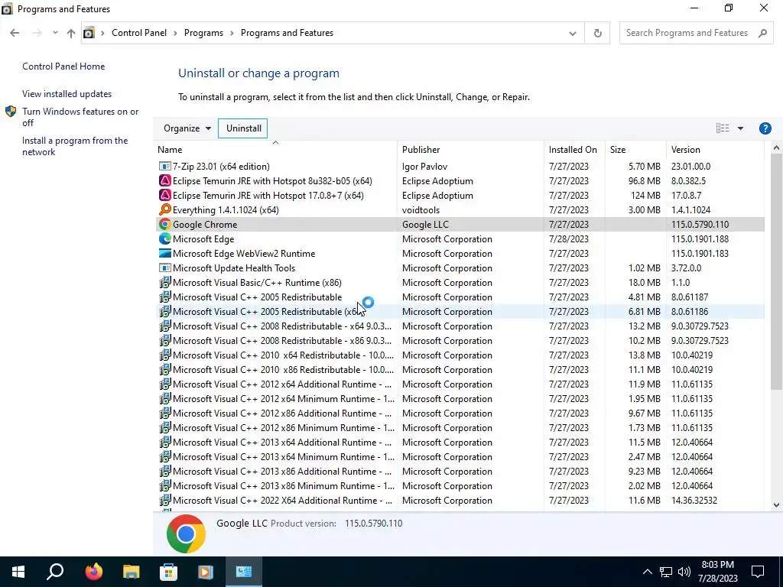Image resolution: width=783 pixels, height=587 pixels.
Task: Click the Uninstall button
Action: (243, 128)
